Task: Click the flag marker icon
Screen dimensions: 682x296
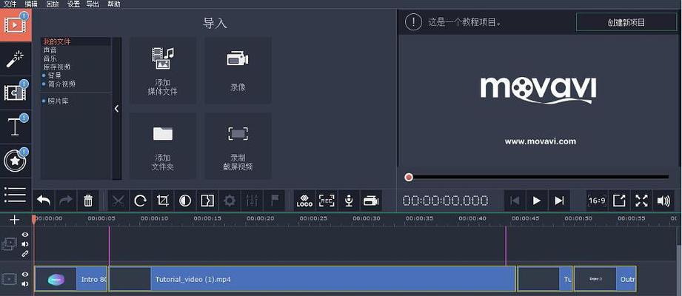Action: point(275,201)
